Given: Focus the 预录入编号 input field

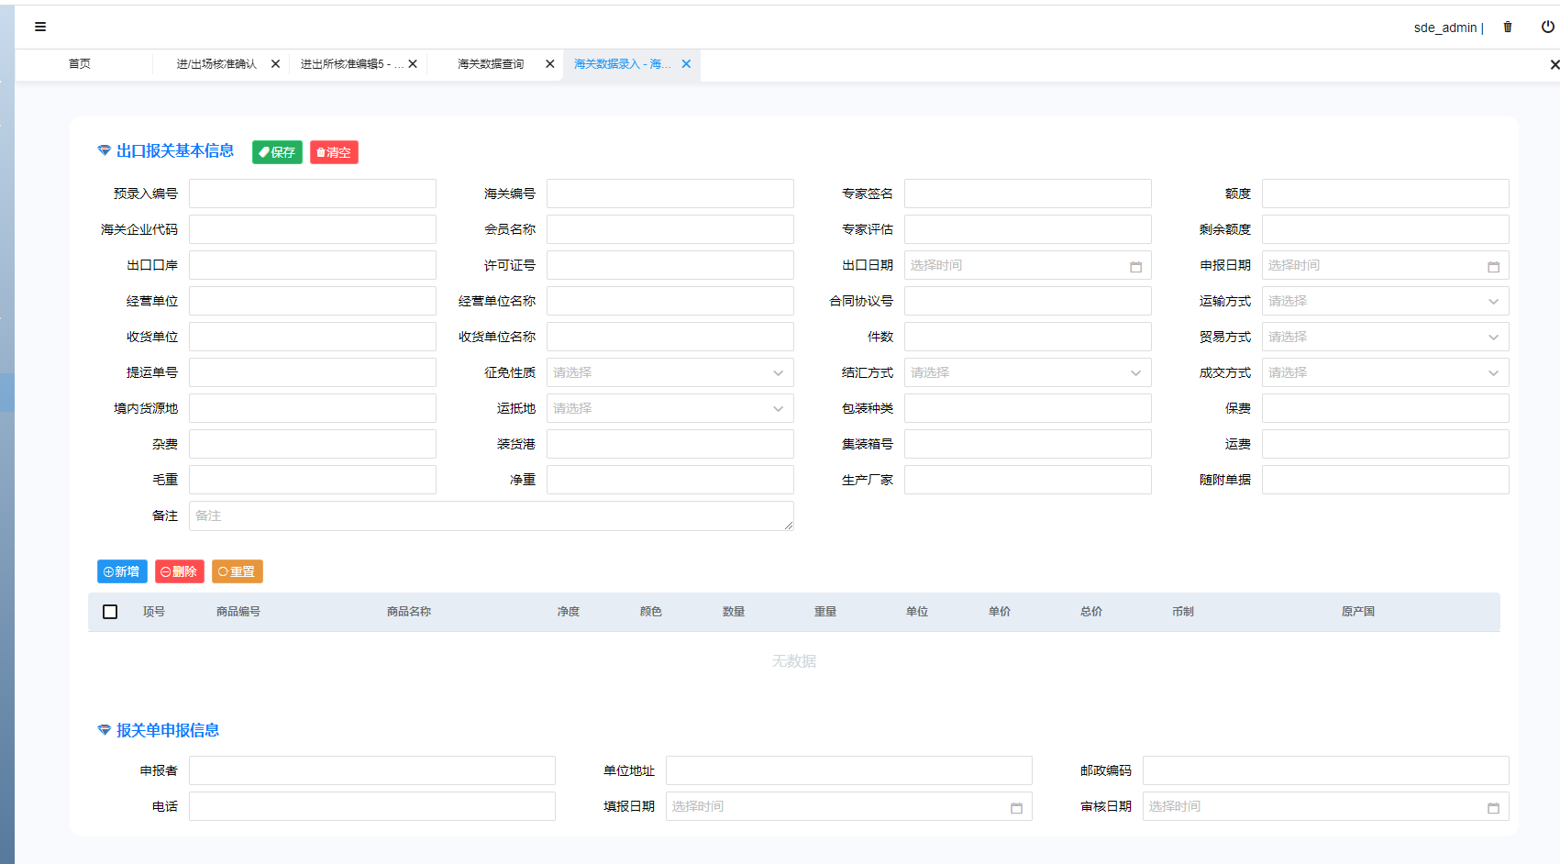Looking at the screenshot, I should (312, 194).
